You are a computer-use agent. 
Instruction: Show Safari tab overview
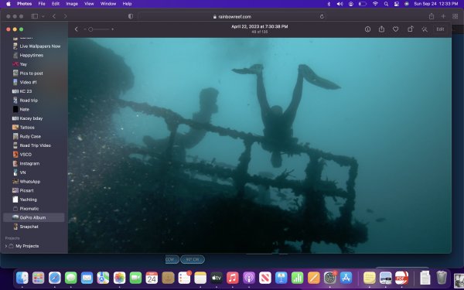point(455,16)
